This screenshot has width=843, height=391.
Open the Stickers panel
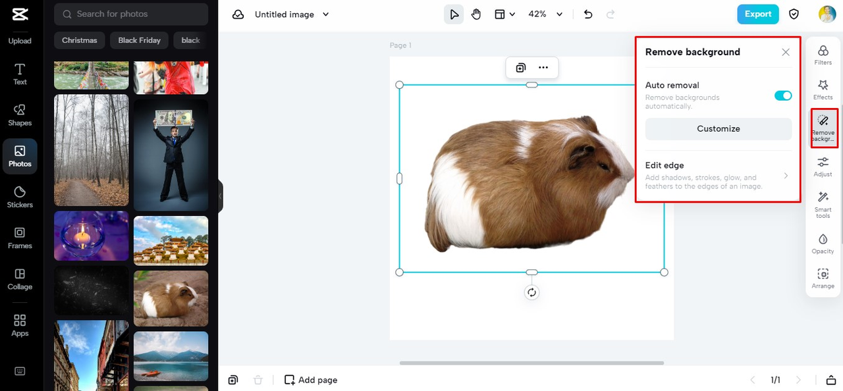point(20,197)
